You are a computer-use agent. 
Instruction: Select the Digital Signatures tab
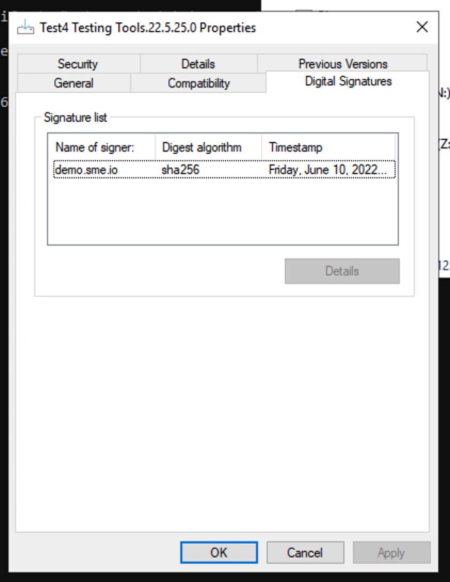(x=348, y=81)
